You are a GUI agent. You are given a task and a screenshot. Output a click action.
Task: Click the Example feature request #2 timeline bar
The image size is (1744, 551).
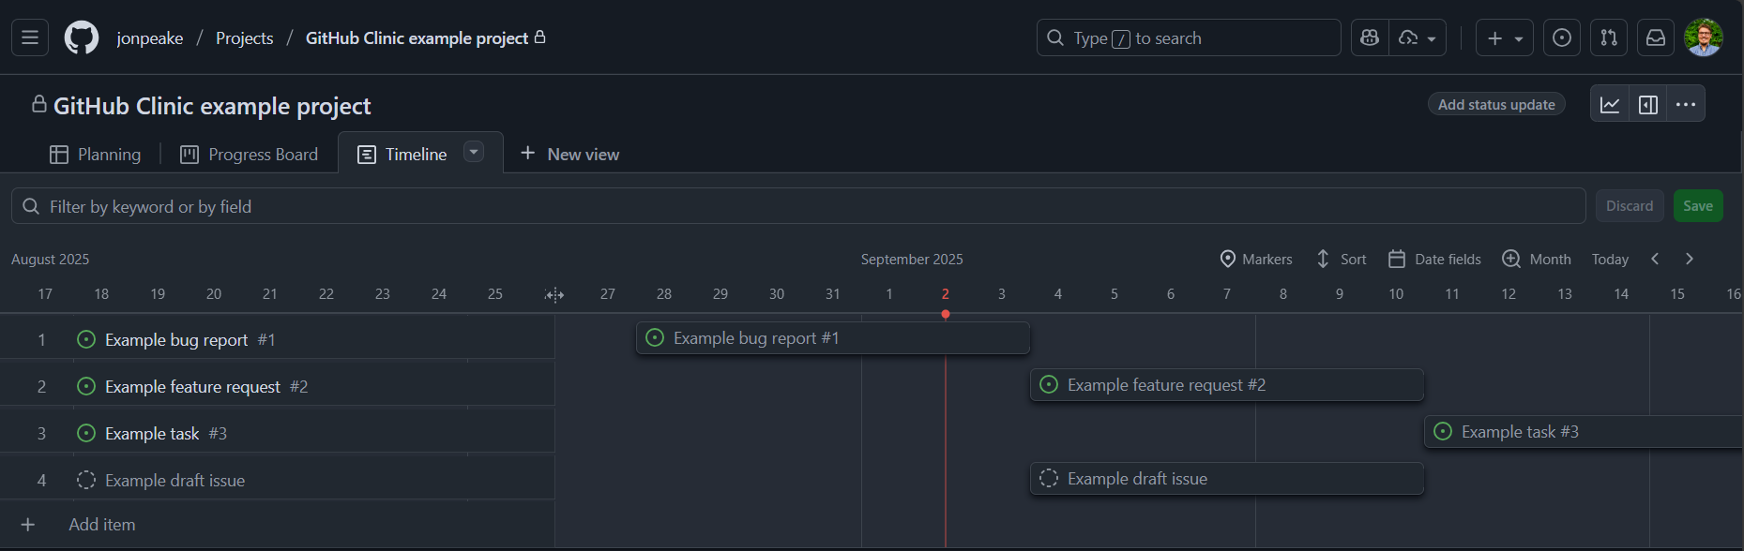point(1227,385)
